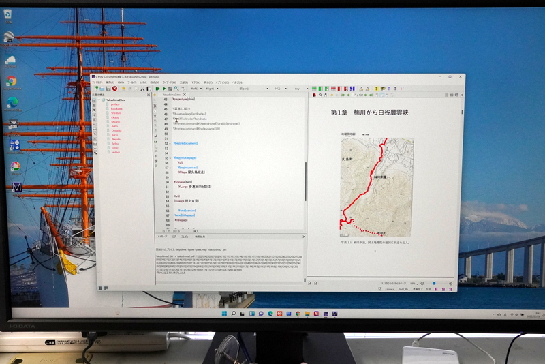Click the editor vertical scrollbar

click(305, 182)
